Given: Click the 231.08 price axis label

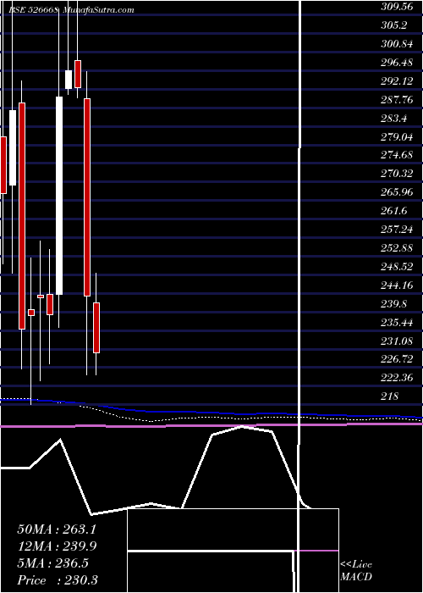Looking at the screenshot, I should (397, 341).
